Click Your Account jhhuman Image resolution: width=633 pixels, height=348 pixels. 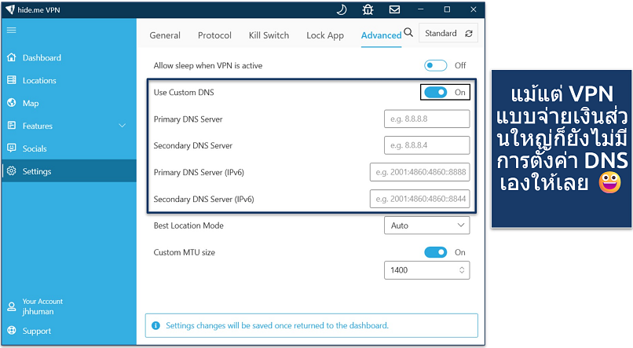(41, 306)
